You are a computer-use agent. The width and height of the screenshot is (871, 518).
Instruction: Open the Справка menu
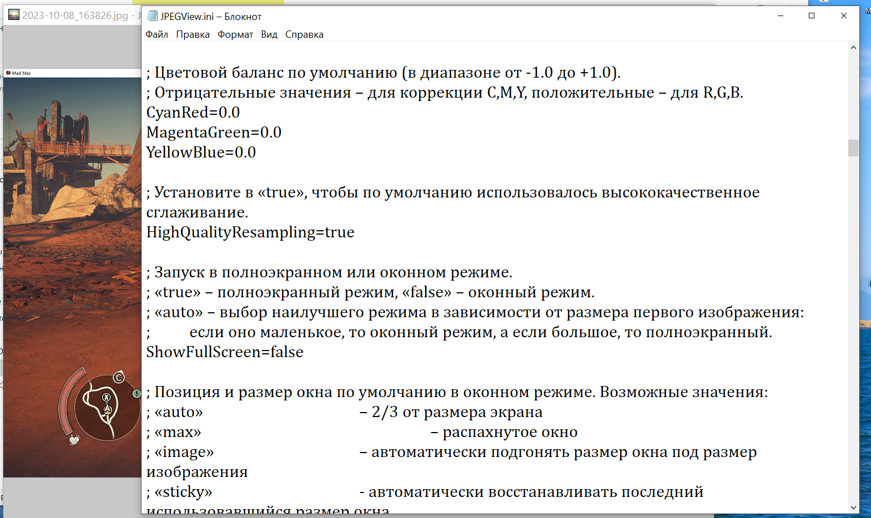[304, 34]
